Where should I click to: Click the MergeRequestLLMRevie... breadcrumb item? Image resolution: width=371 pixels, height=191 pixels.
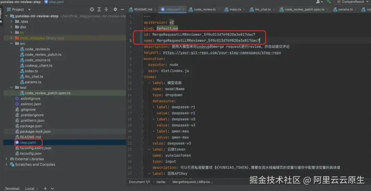pos(193,182)
